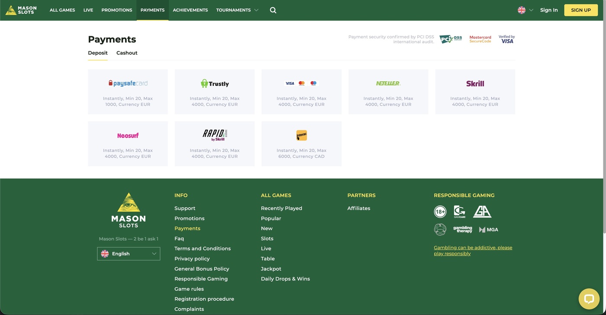This screenshot has height=315, width=606.
Task: Open Achievements in top navigation
Action: point(190,10)
